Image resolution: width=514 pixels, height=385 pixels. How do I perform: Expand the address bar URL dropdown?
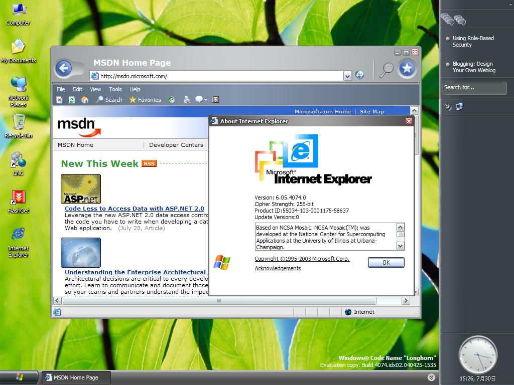click(347, 76)
